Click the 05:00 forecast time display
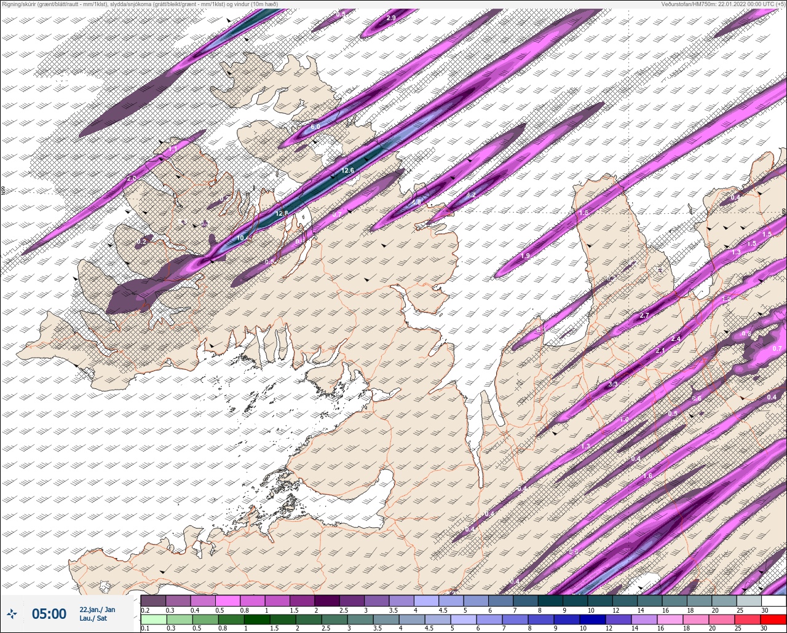The image size is (787, 633). point(49,613)
